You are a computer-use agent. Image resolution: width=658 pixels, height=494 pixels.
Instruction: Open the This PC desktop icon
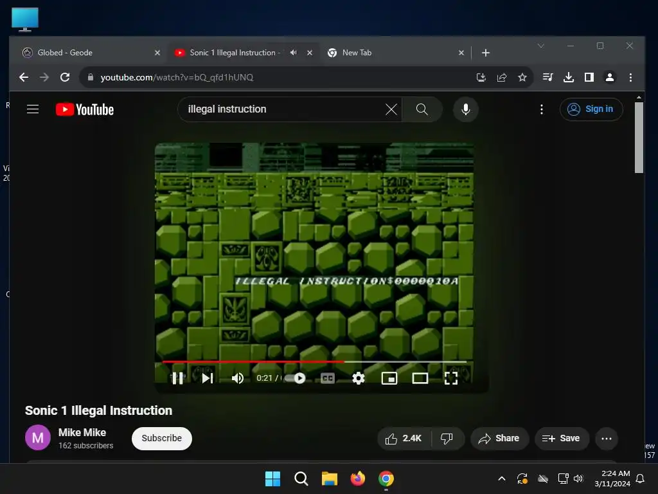tap(25, 20)
